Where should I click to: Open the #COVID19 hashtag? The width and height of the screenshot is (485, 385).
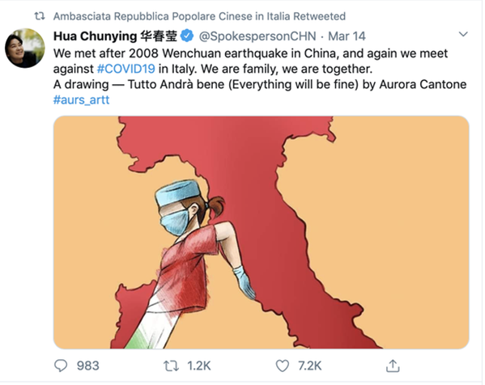126,69
